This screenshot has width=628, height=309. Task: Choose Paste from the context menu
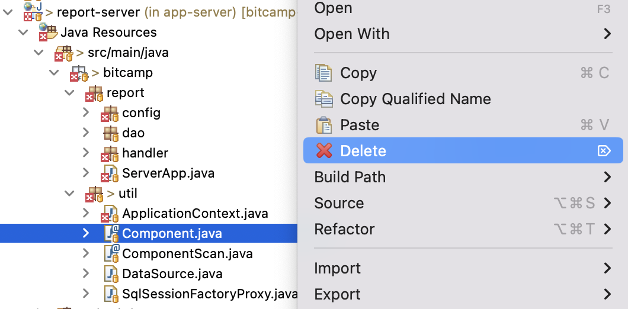pos(463,125)
